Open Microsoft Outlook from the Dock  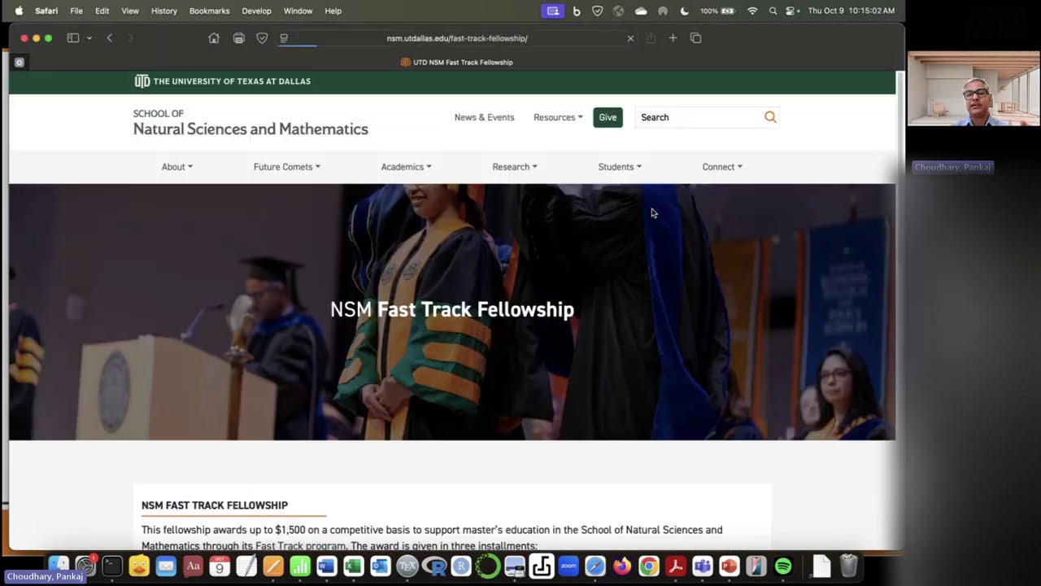click(x=381, y=566)
